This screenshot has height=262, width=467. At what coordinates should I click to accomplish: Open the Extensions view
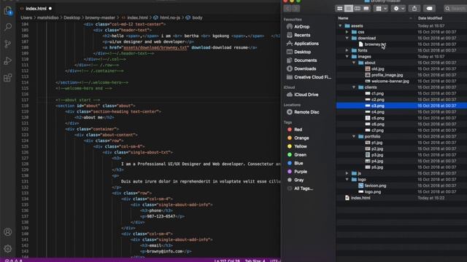point(8,78)
